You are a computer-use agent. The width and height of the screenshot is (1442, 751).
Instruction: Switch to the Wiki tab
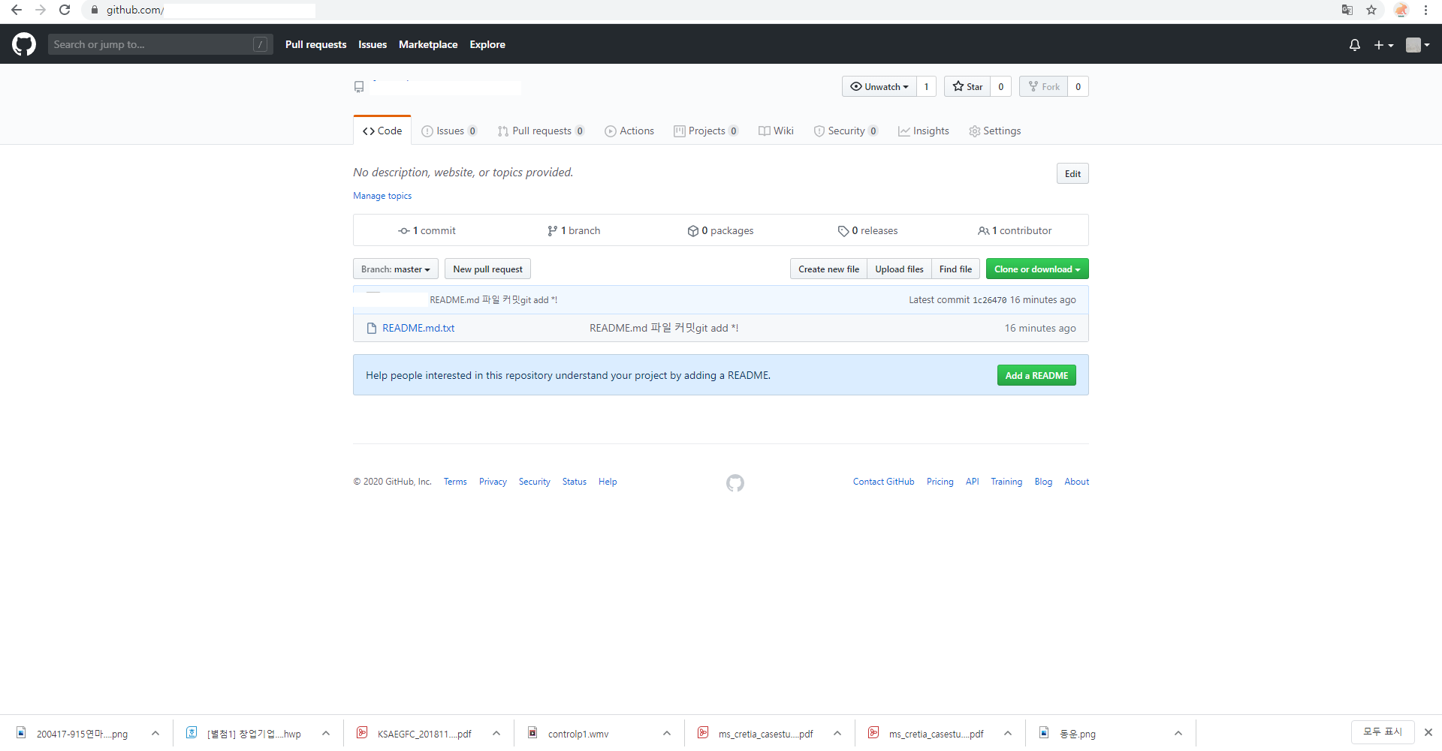coord(776,131)
